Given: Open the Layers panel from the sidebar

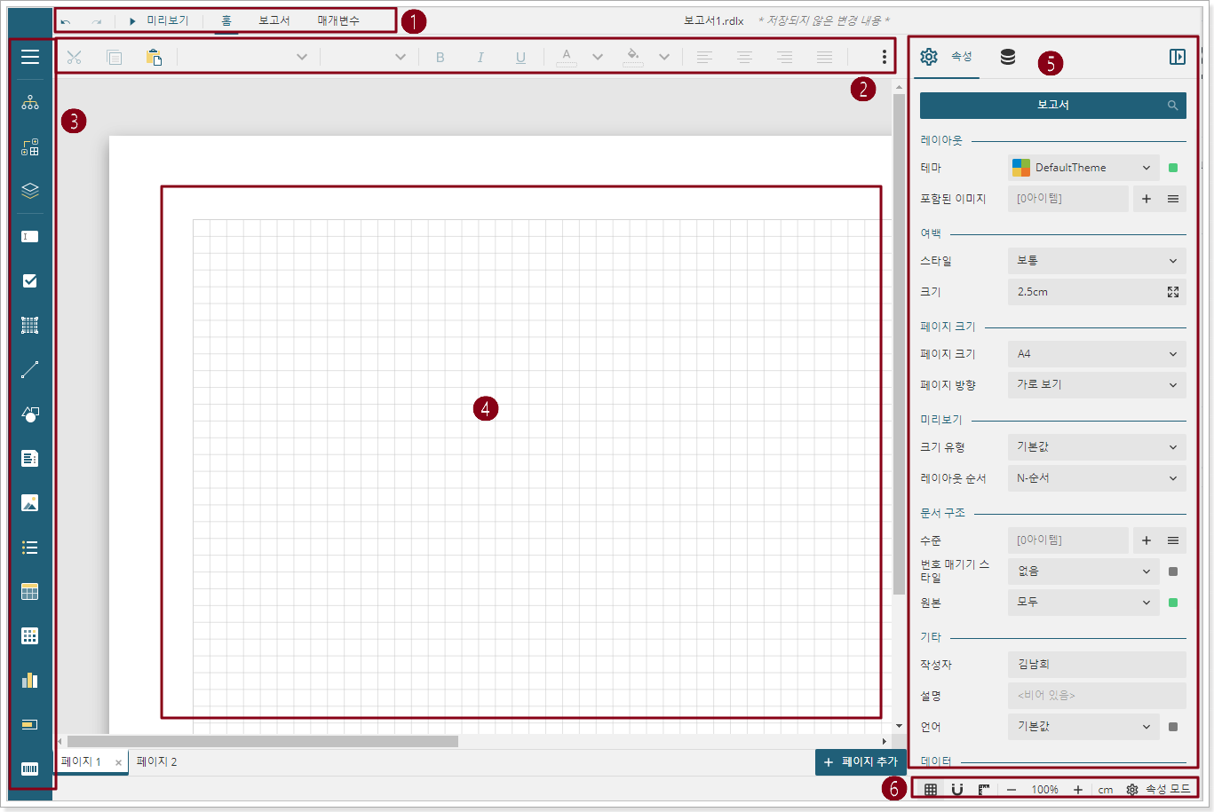Looking at the screenshot, I should tap(30, 191).
